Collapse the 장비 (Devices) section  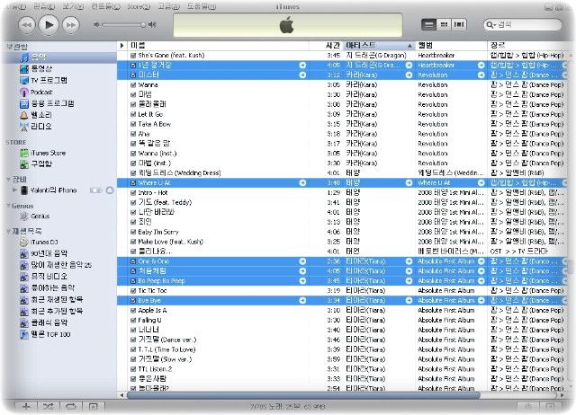pos(8,180)
